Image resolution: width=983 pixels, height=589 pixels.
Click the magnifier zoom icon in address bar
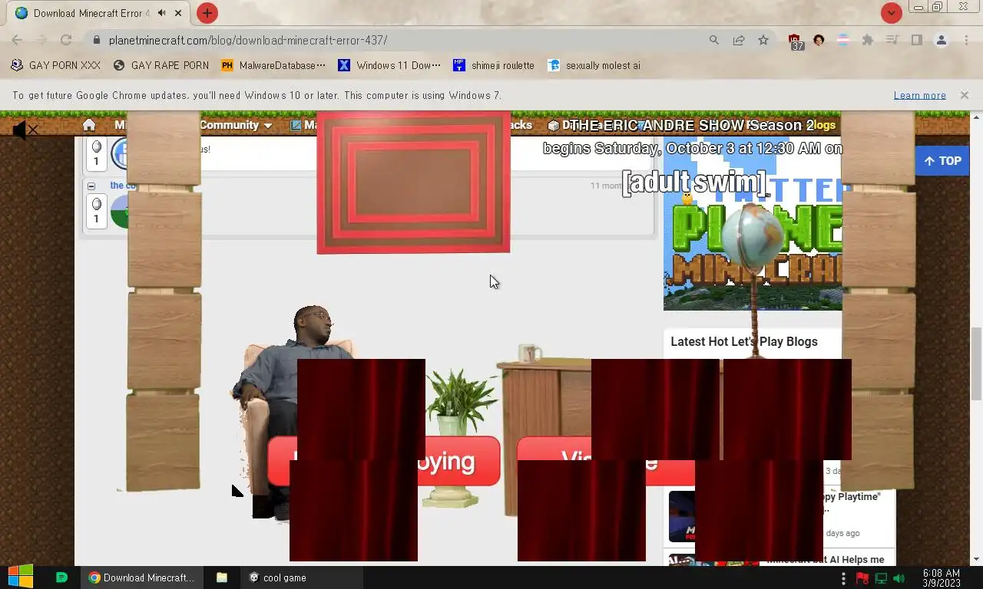(x=714, y=40)
